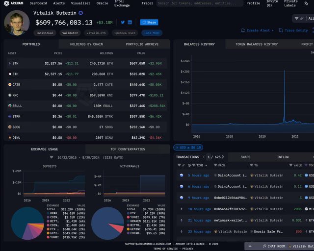314x251 pixels.
Task: Click Vitalik Buterin's profile photo
Action: click(17, 23)
